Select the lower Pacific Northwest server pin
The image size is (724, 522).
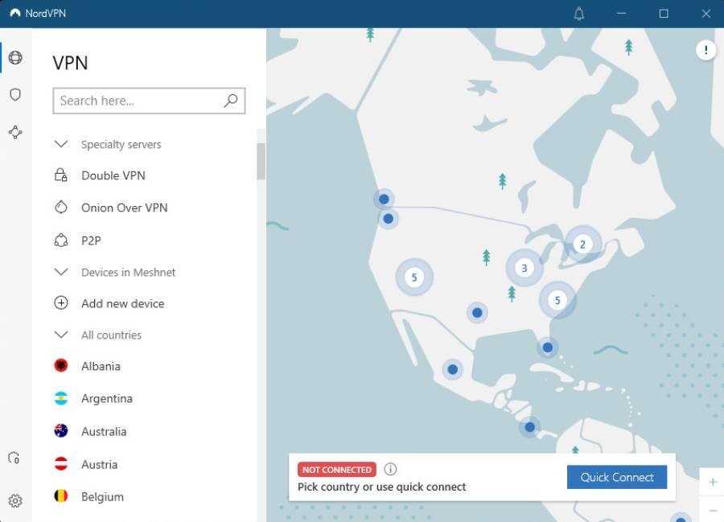(x=389, y=219)
